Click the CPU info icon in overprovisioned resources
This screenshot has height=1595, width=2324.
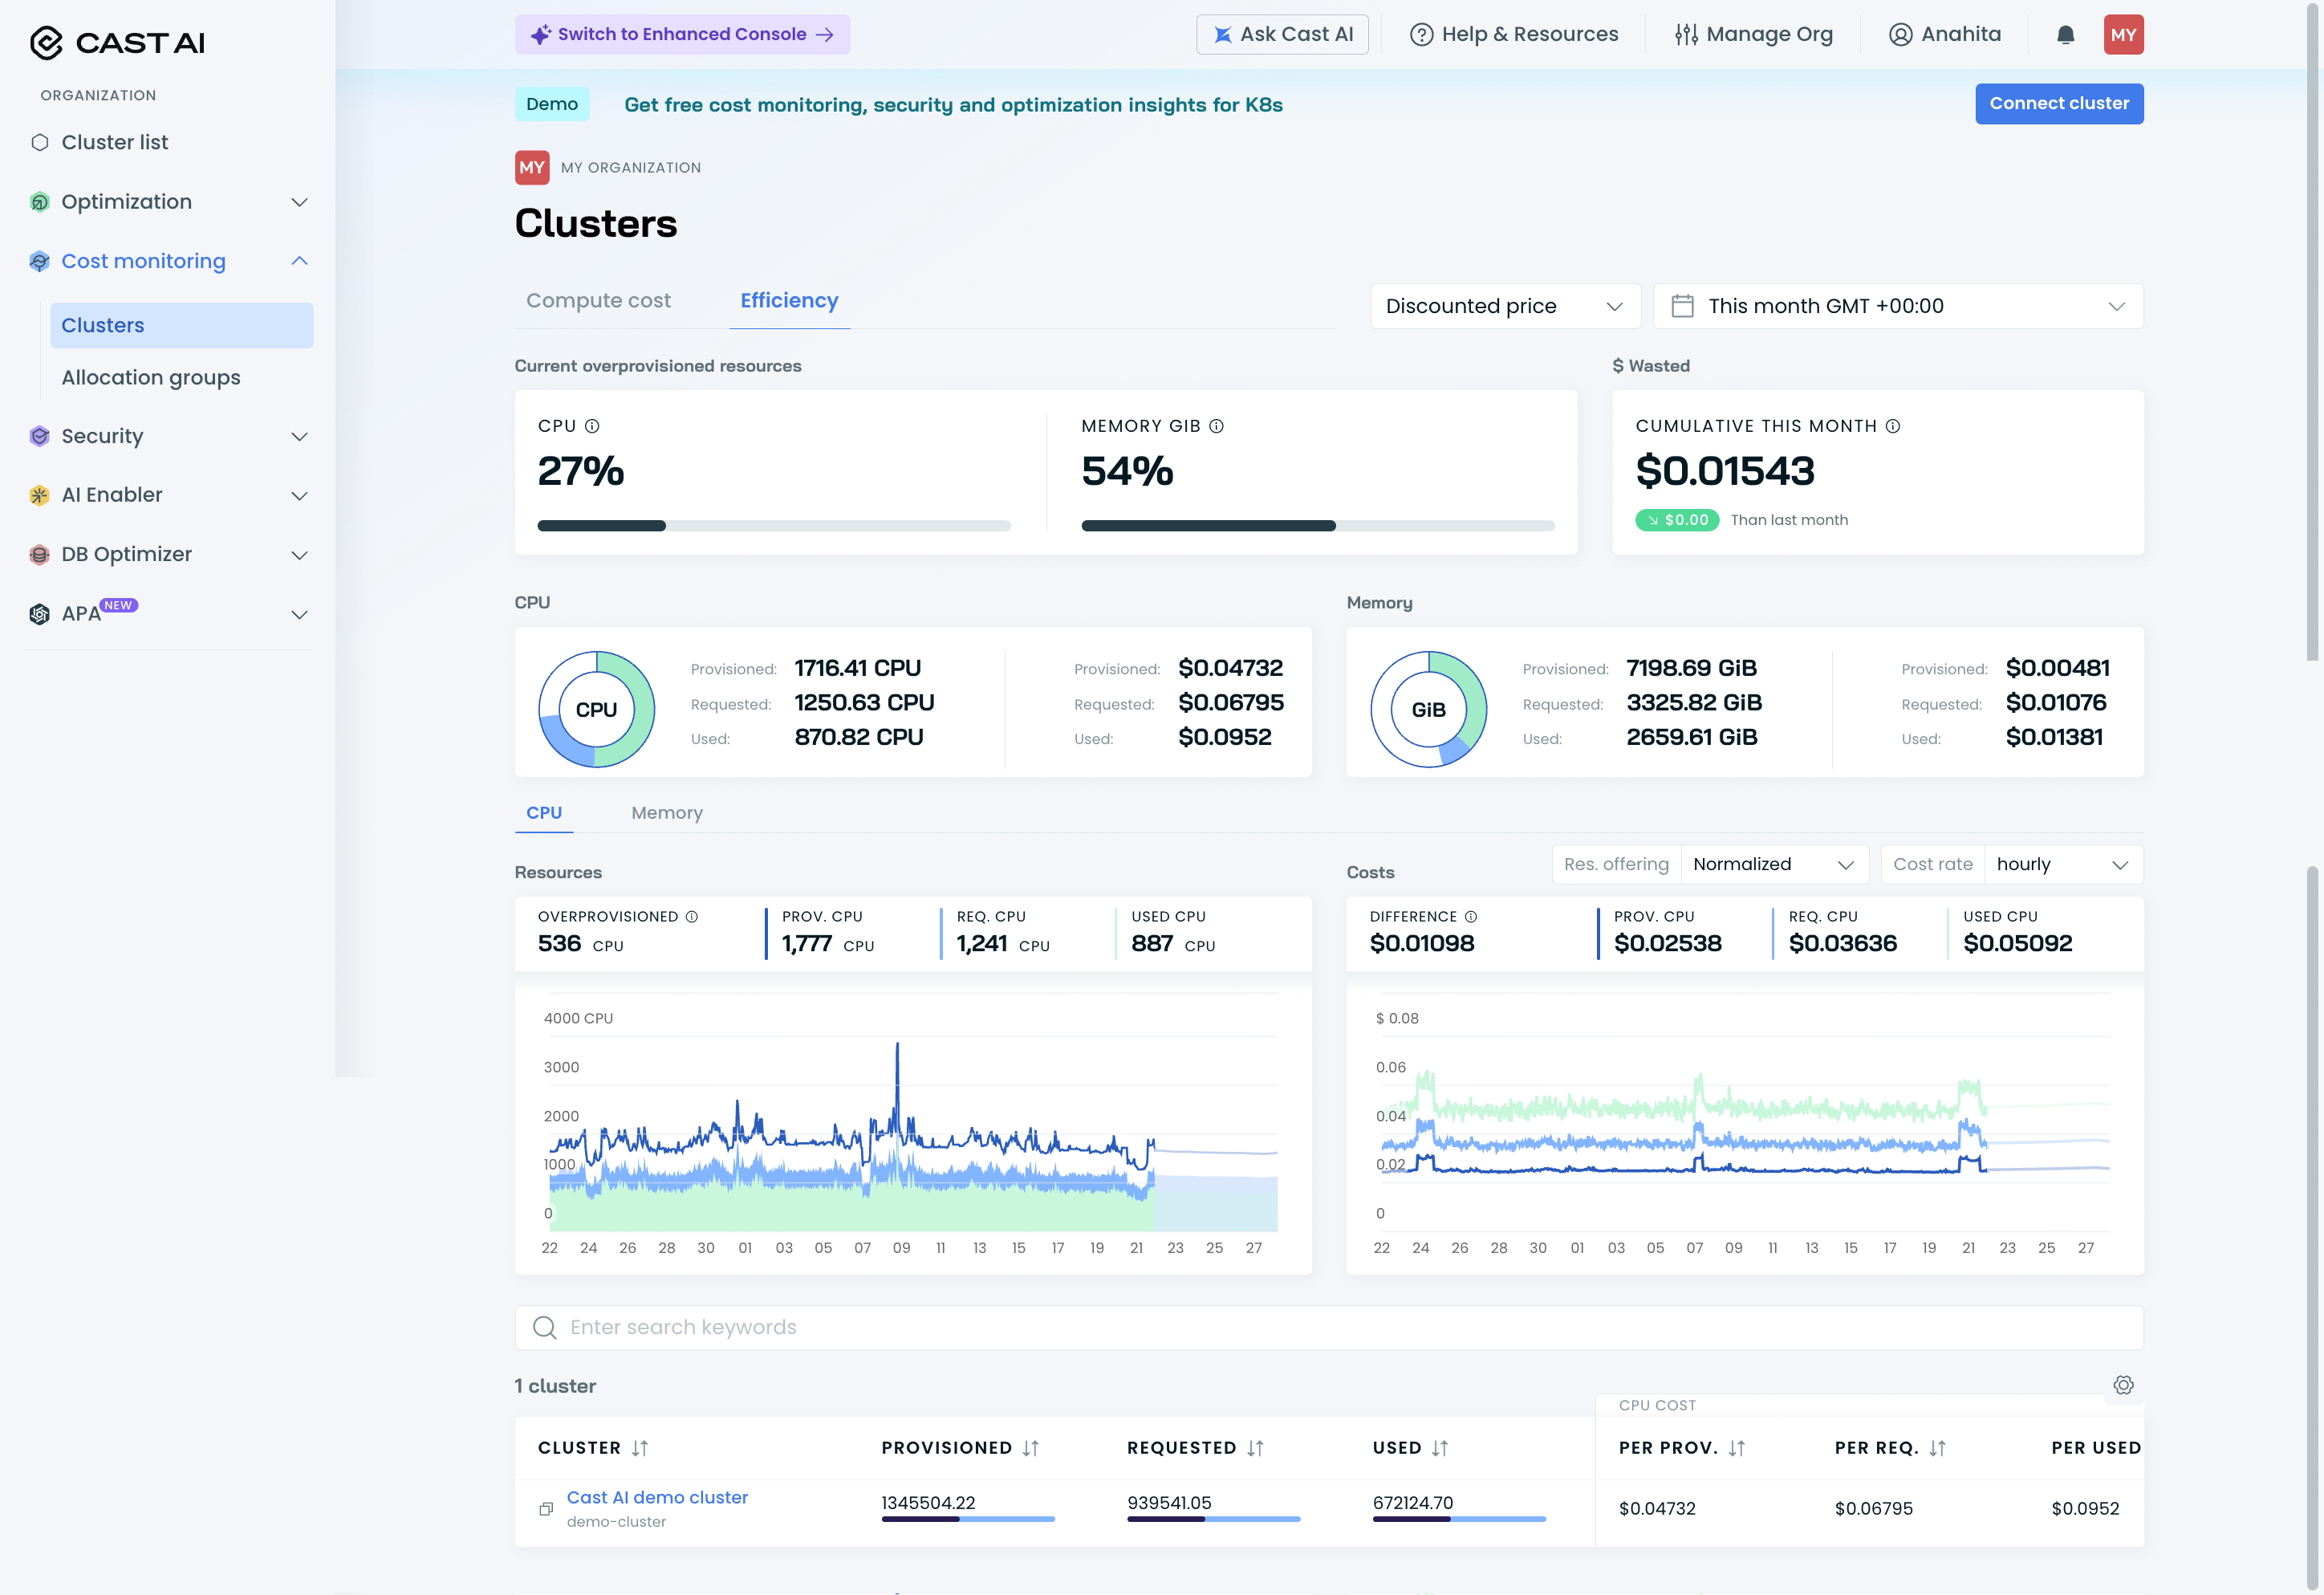pos(592,426)
